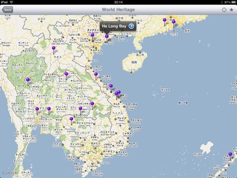The image size is (237, 178).
Task: Tap the Ha Long Bay callout label
Action: point(114,26)
